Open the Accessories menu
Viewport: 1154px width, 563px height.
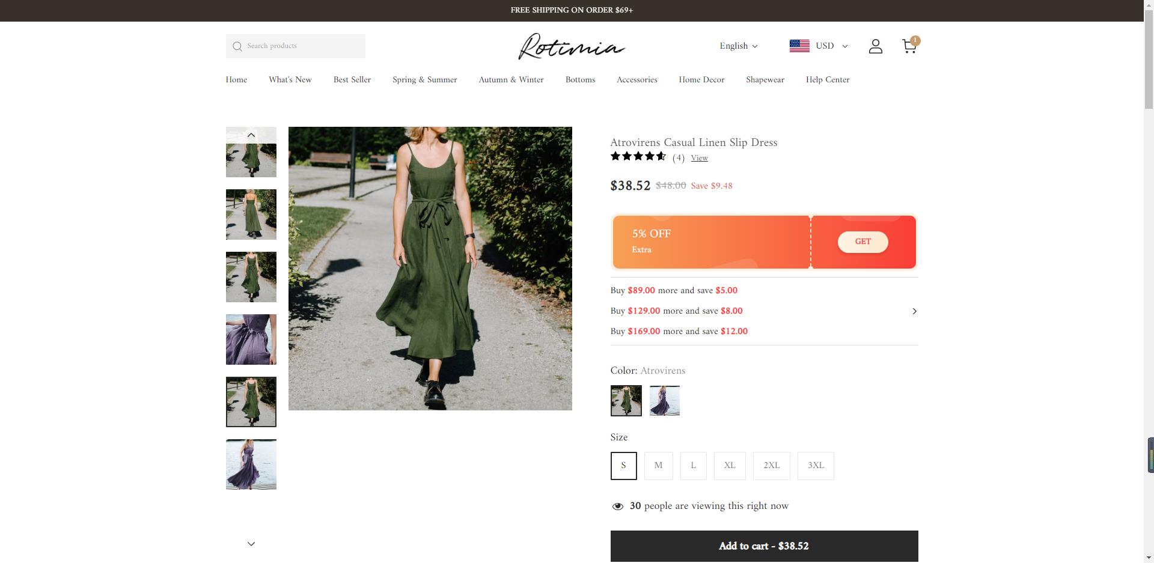(x=637, y=80)
